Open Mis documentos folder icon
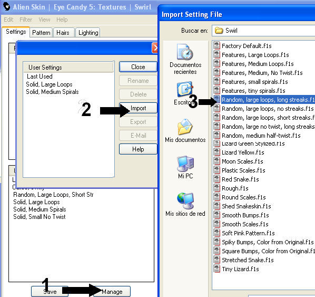315x297 pixels. click(185, 127)
